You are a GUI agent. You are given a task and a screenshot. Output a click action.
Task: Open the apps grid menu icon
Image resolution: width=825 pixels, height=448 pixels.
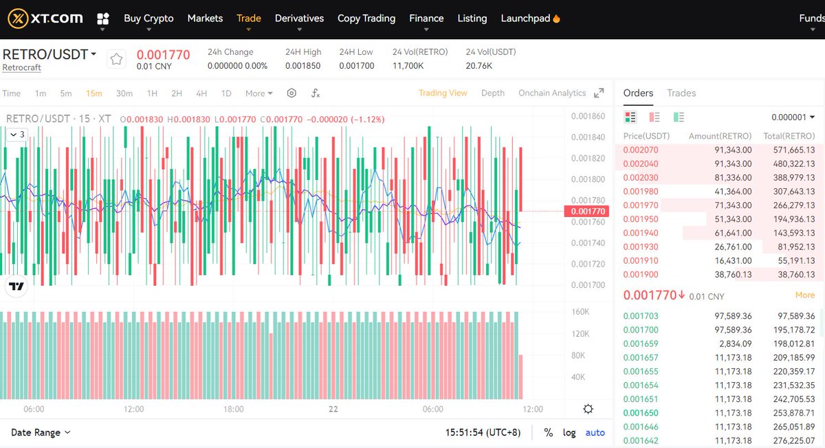coord(103,19)
